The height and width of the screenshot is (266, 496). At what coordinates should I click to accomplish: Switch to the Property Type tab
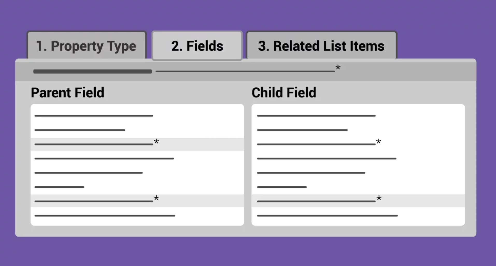(86, 46)
